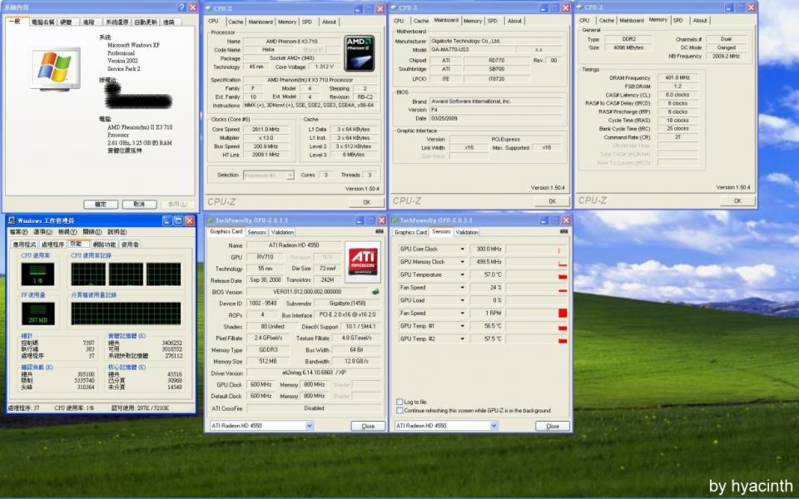
Task: Click the BIOS save chip icon in GPU-Z
Action: click(x=375, y=292)
